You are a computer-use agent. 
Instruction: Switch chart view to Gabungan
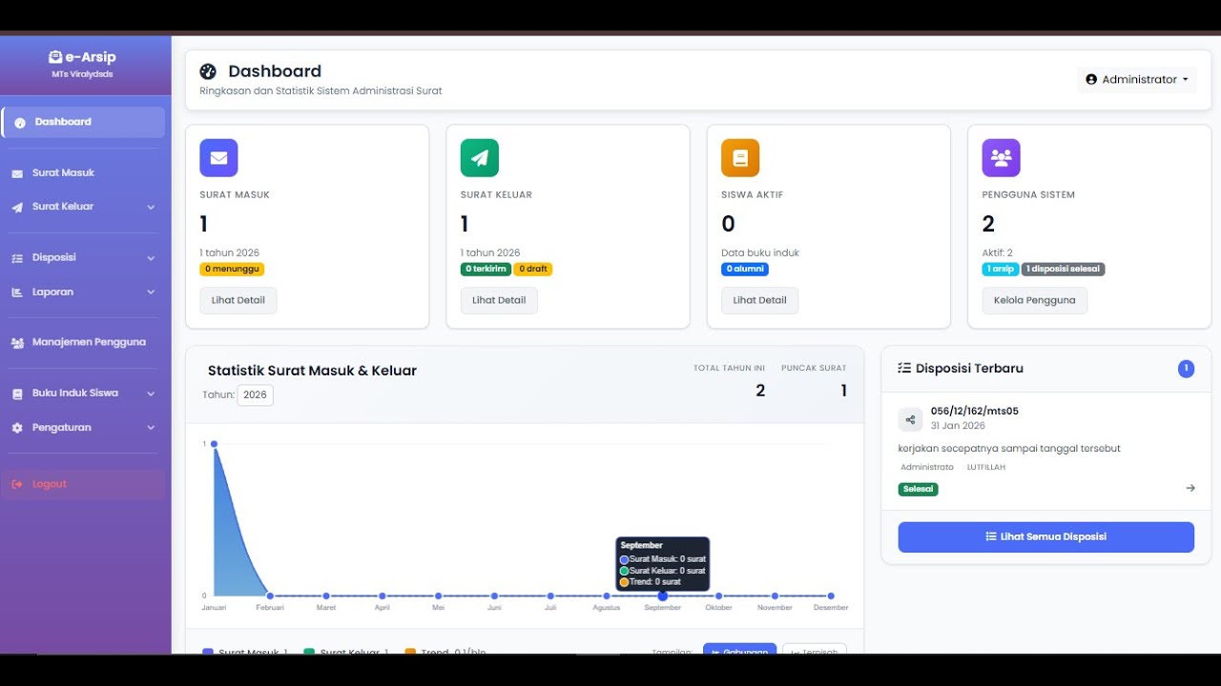(x=739, y=650)
